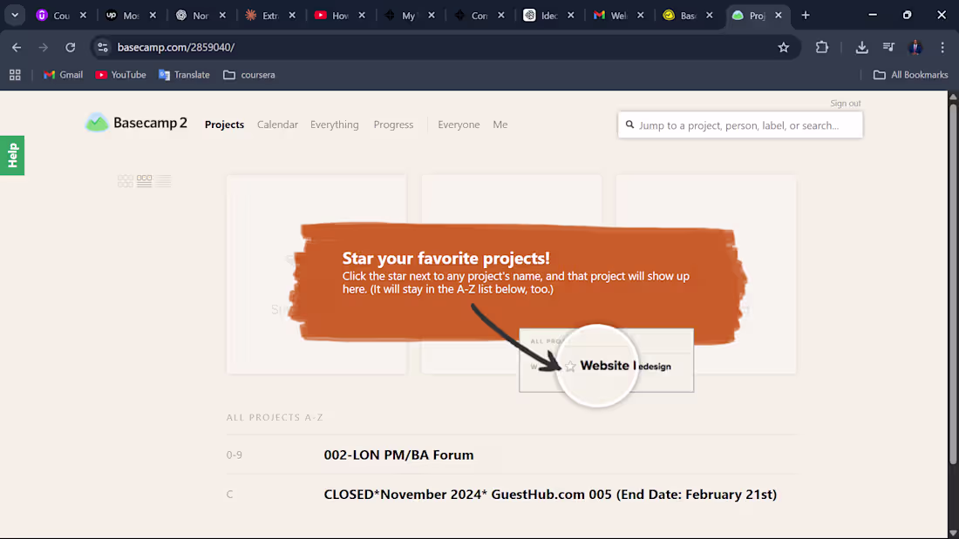Switch to medium card project view
Image resolution: width=959 pixels, height=539 pixels.
[145, 180]
